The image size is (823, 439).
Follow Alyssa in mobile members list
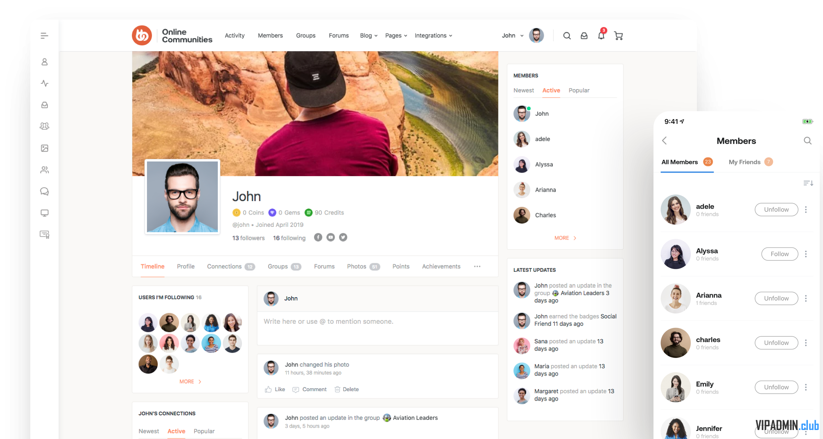[x=780, y=254]
